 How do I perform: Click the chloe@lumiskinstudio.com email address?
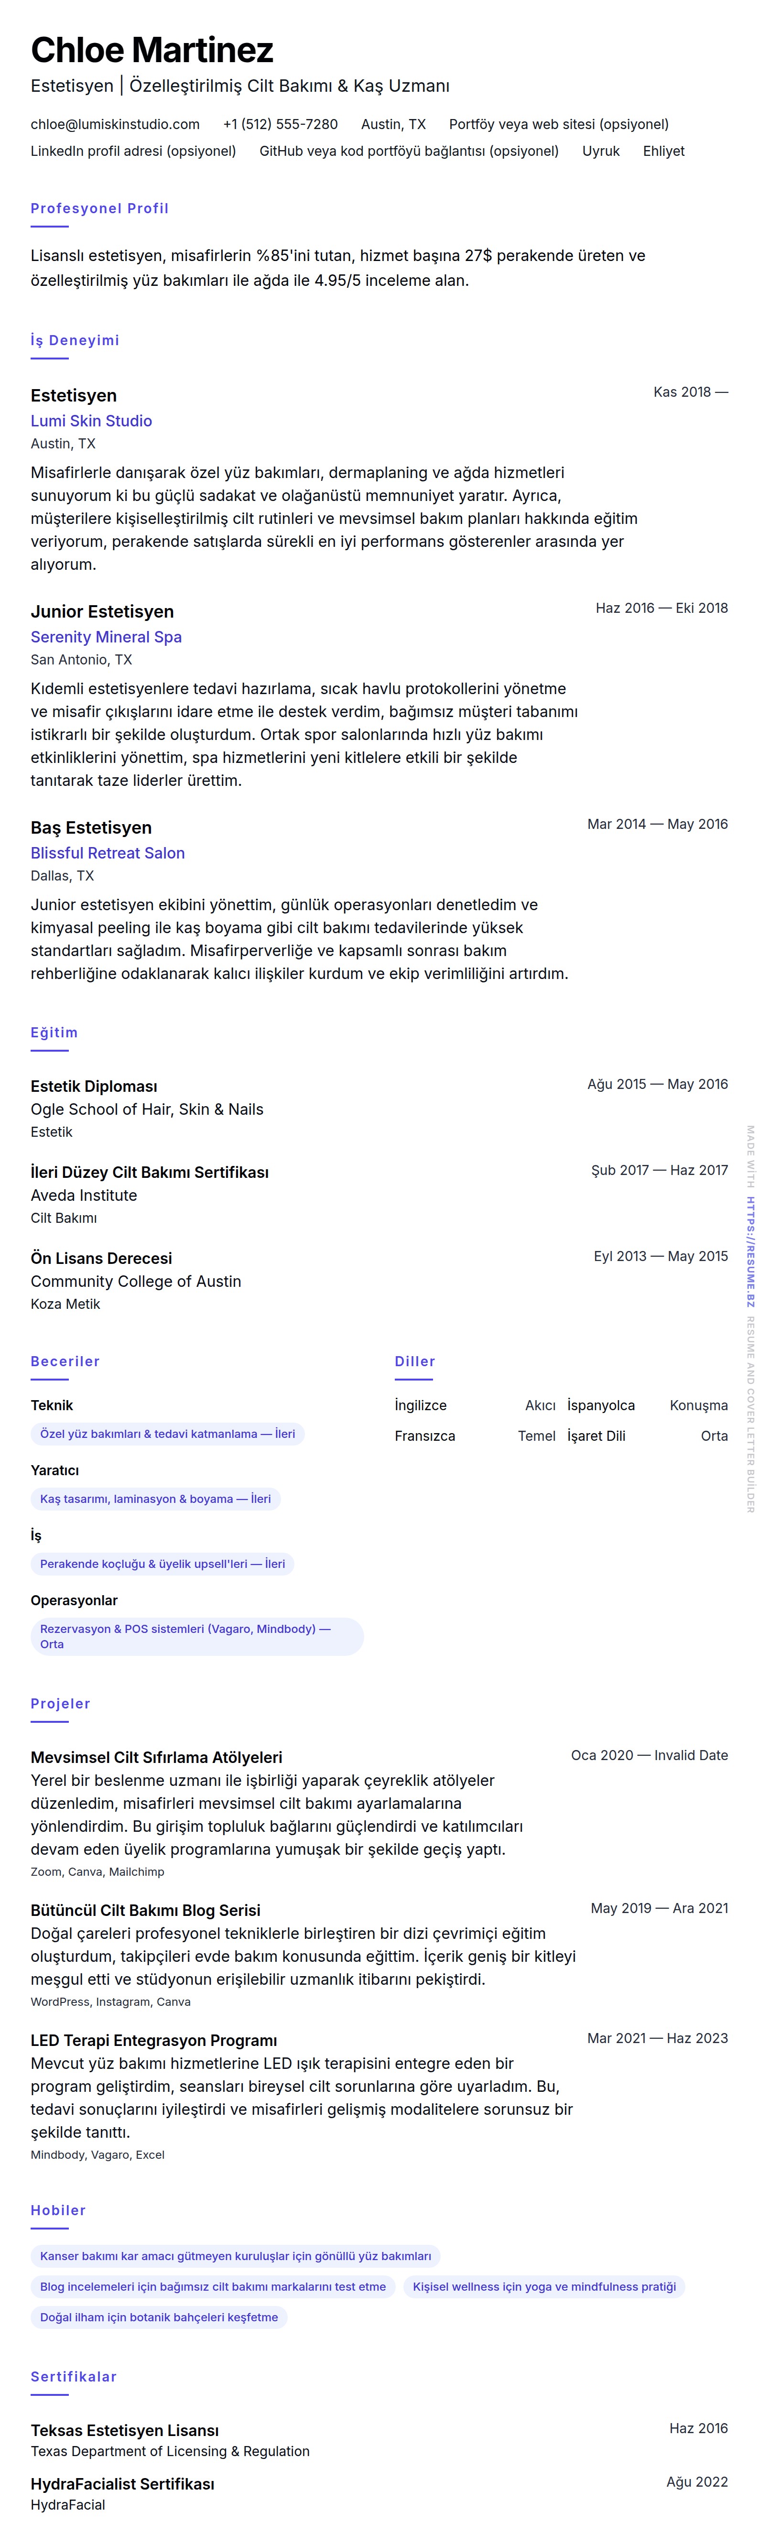pos(115,124)
